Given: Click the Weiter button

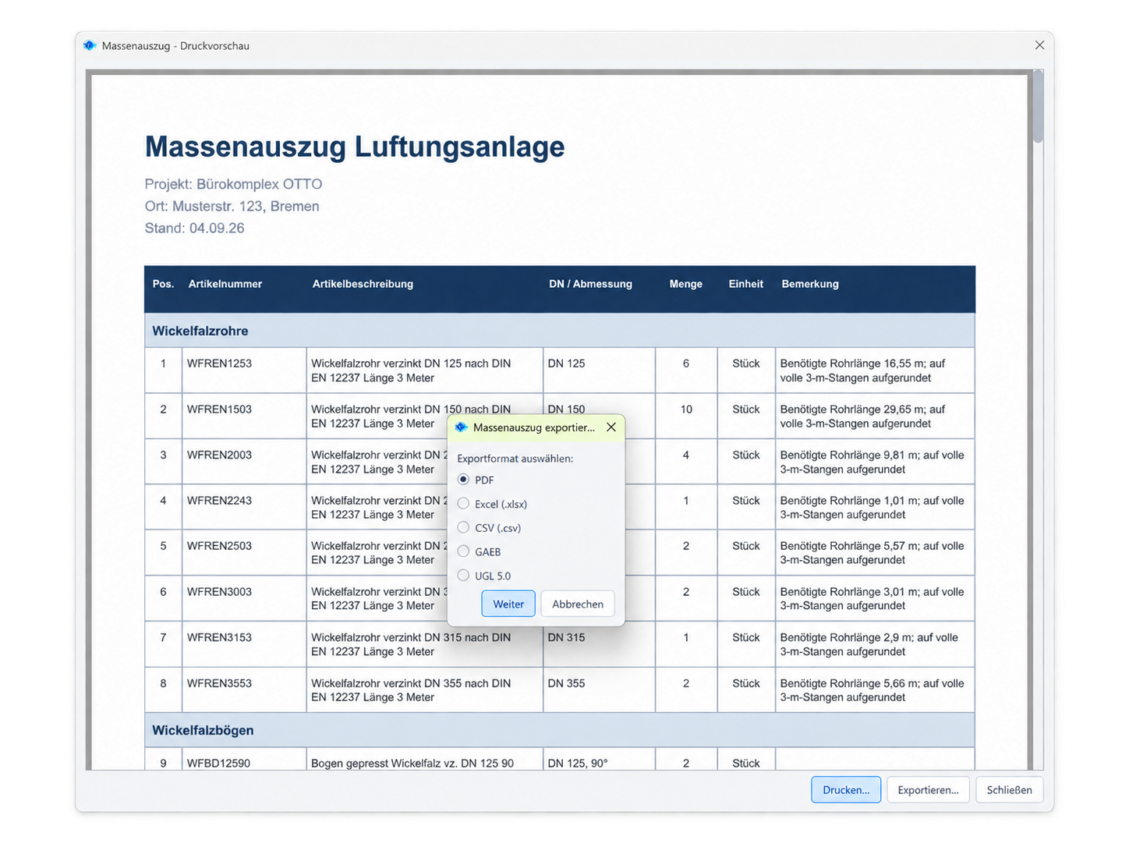Looking at the screenshot, I should click(508, 604).
